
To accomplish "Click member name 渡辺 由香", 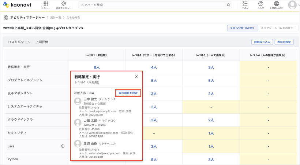I will tap(90, 143).
